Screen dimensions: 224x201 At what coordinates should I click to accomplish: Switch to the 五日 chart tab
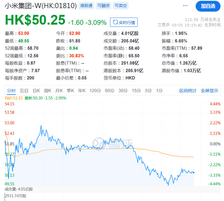click(x=24, y=91)
